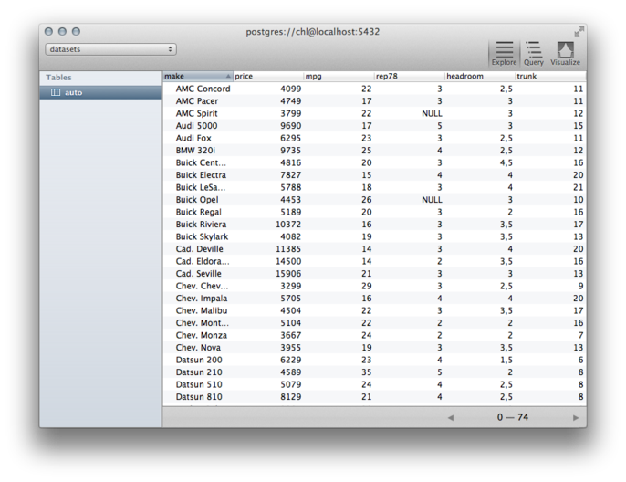Go to previous page of rows

tap(450, 417)
